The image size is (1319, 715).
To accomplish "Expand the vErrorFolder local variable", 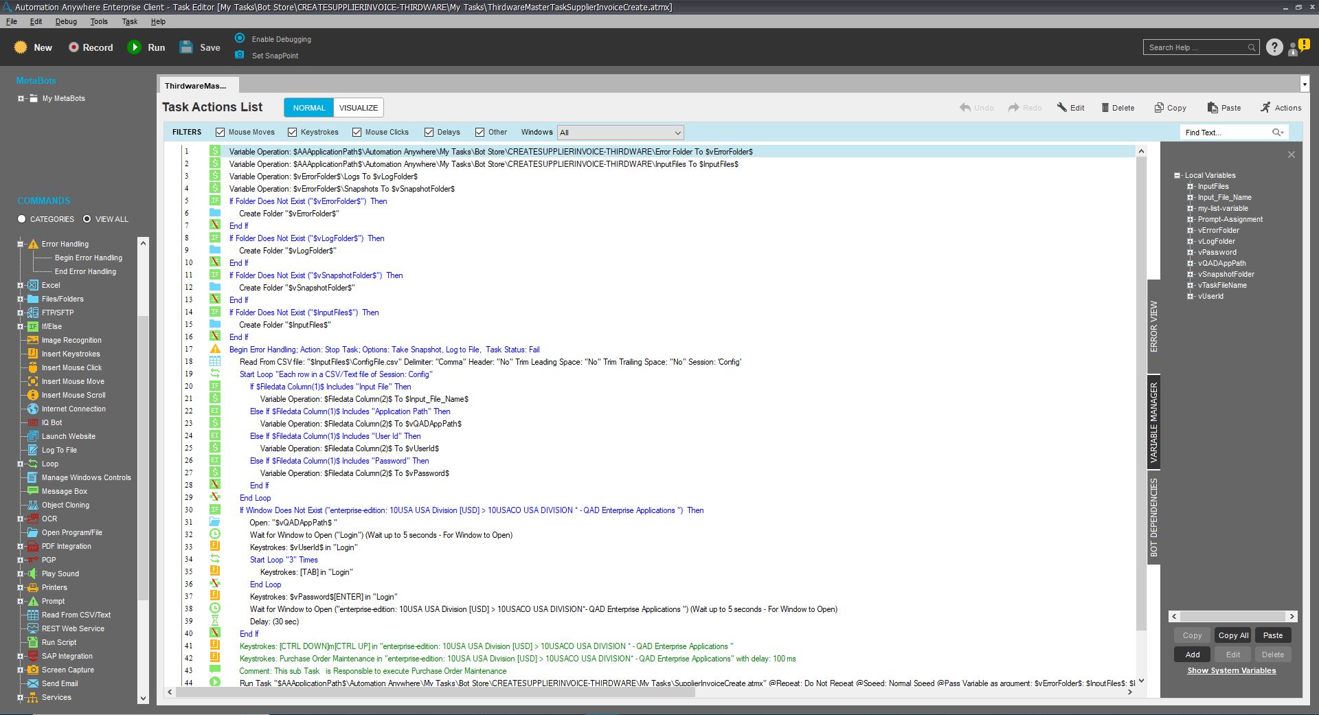I will 1191,231.
